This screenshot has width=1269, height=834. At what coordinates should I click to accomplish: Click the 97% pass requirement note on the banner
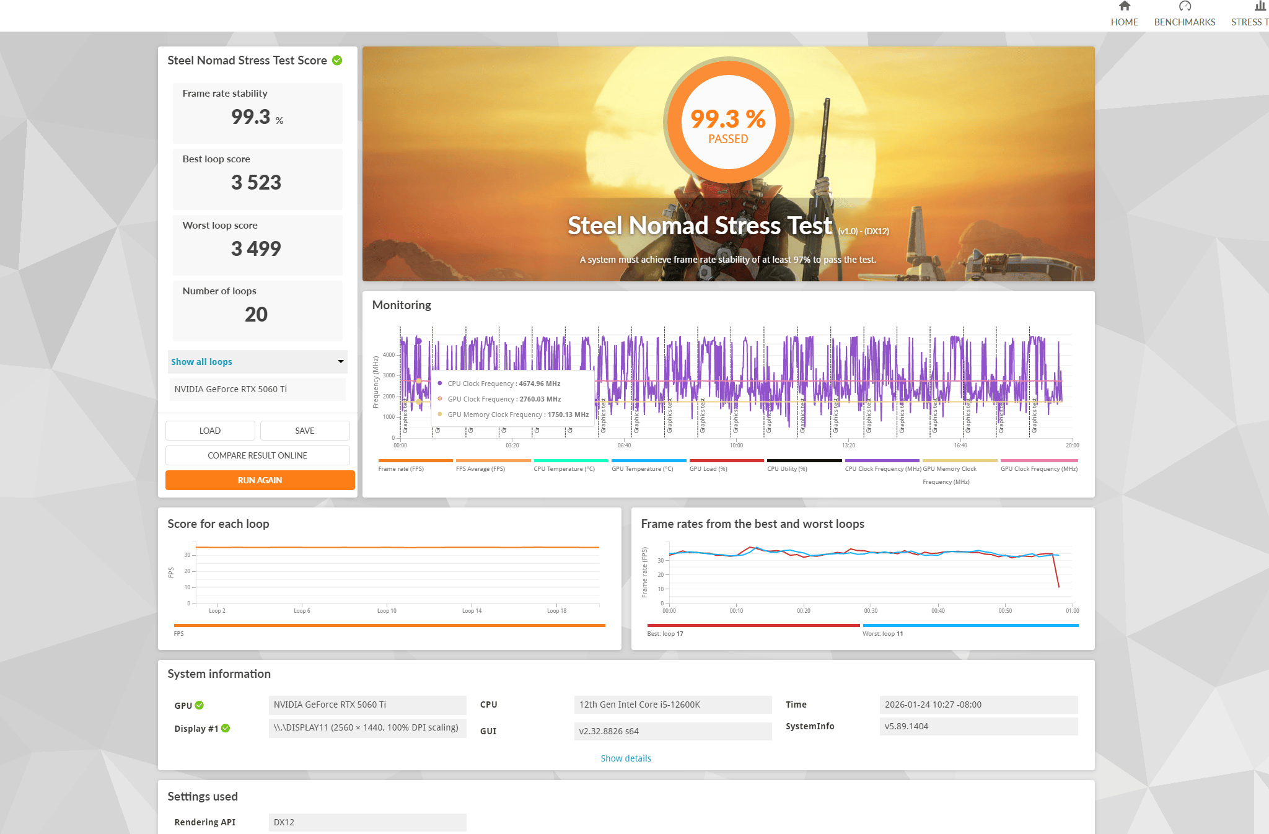coord(728,260)
